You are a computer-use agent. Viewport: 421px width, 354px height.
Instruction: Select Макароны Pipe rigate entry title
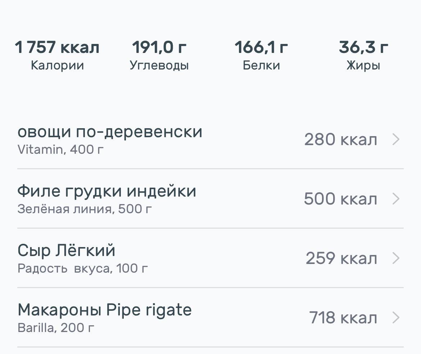[x=104, y=310]
